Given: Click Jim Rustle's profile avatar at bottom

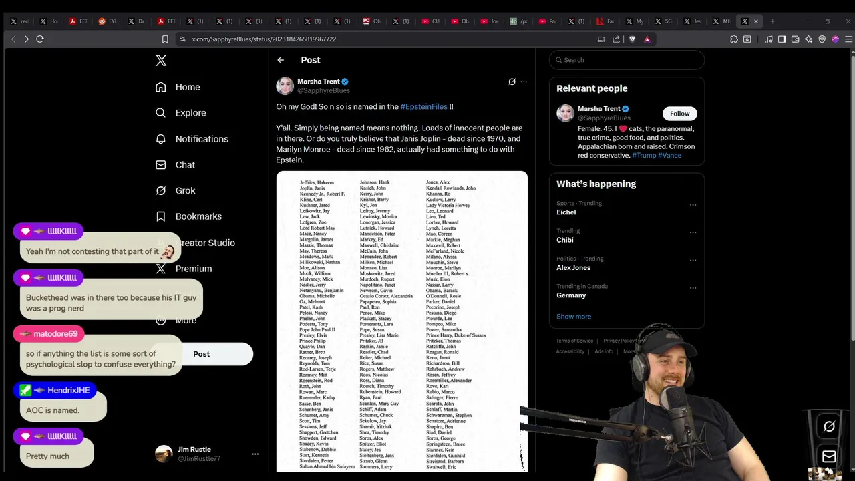Looking at the screenshot, I should pos(164,454).
